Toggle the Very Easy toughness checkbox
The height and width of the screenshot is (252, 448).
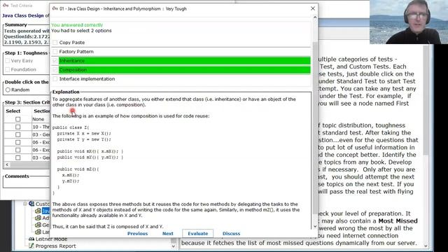[x=8, y=61]
